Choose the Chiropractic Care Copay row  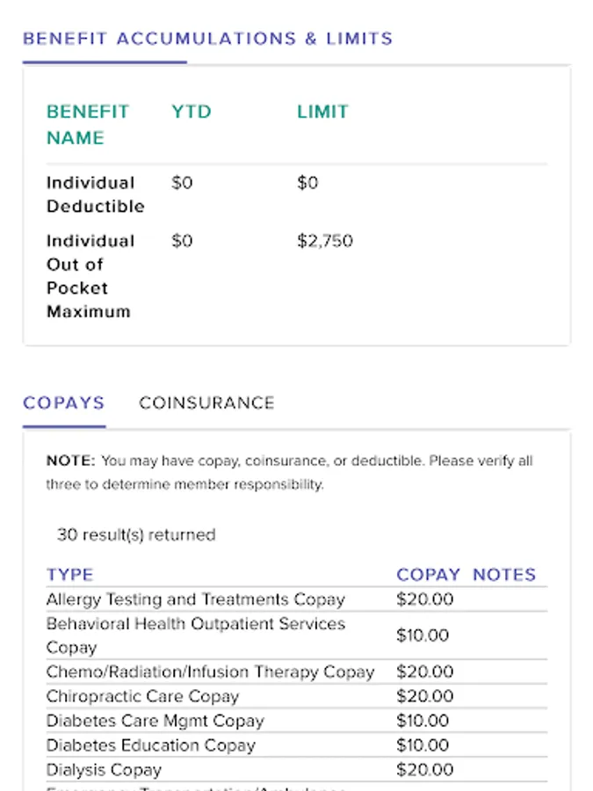pyautogui.click(x=142, y=696)
